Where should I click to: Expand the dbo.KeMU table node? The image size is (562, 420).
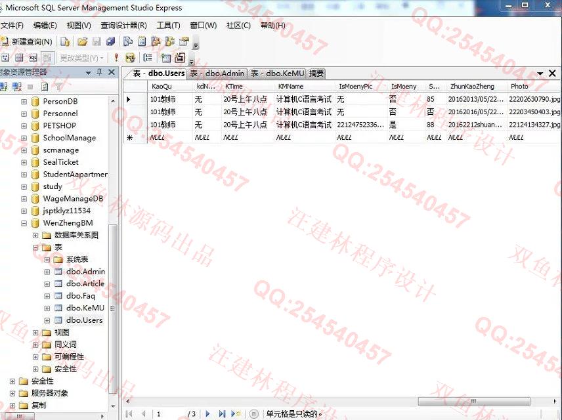click(47, 308)
